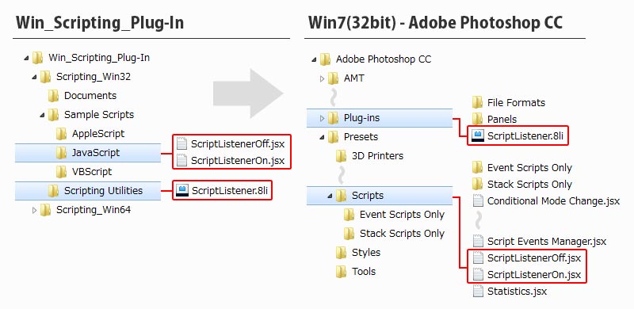
Task: Click the Adobe Photoshop CC folder icon
Action: (x=325, y=59)
